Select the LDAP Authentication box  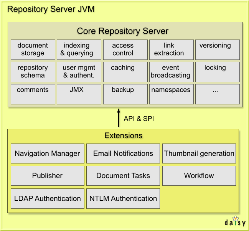pos(47,198)
